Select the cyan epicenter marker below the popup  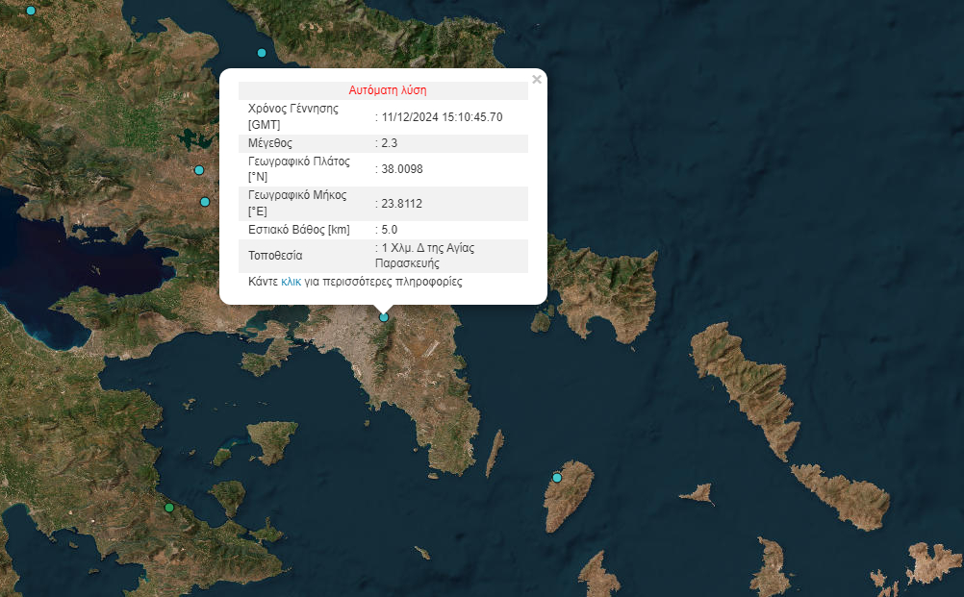[x=384, y=317]
